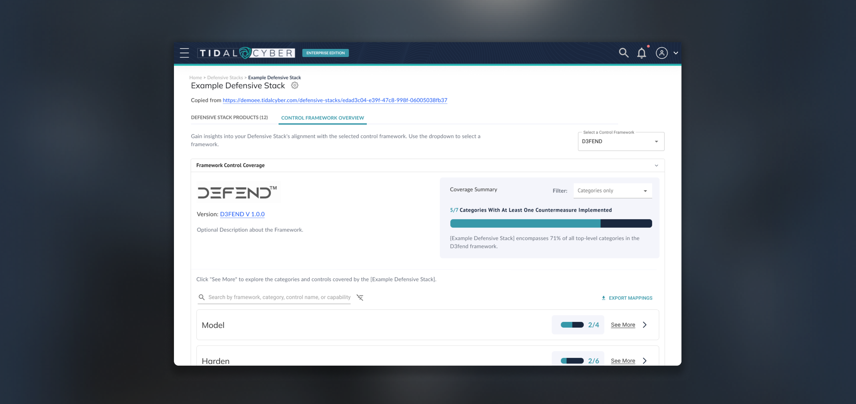
Task: Expand account menu chevron
Action: (676, 53)
